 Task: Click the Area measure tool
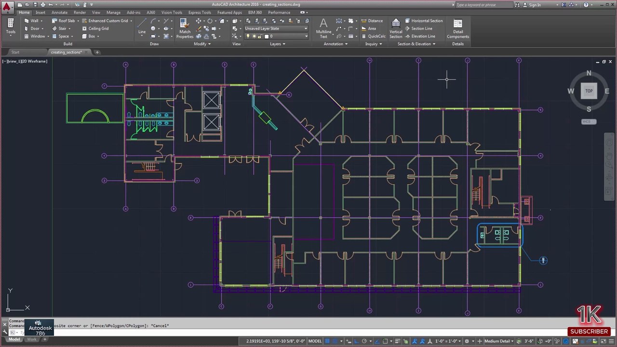pos(368,28)
